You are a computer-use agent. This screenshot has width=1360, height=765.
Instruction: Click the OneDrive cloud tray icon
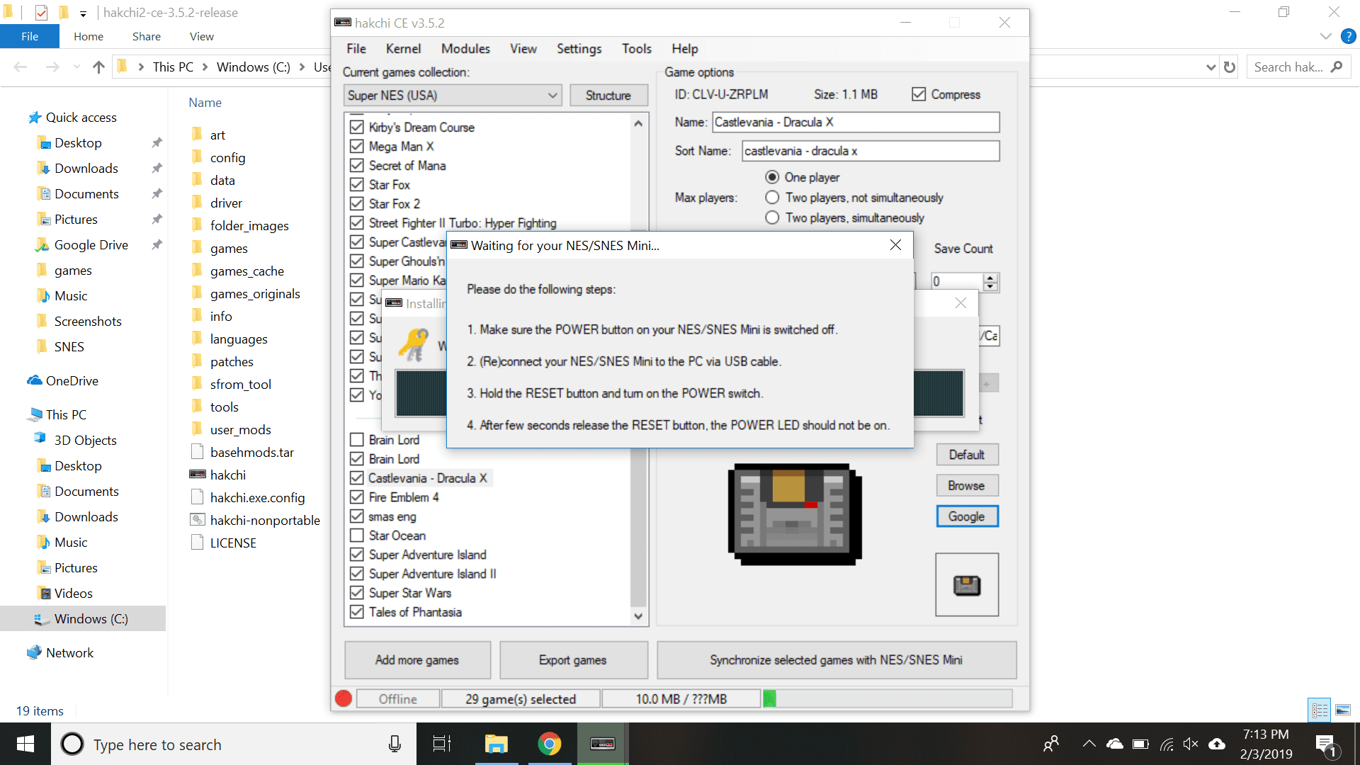tap(1115, 744)
